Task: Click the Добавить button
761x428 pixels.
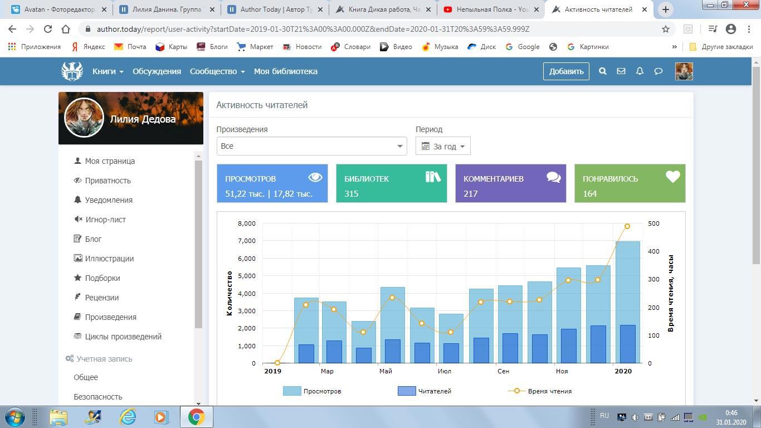Action: 566,71
